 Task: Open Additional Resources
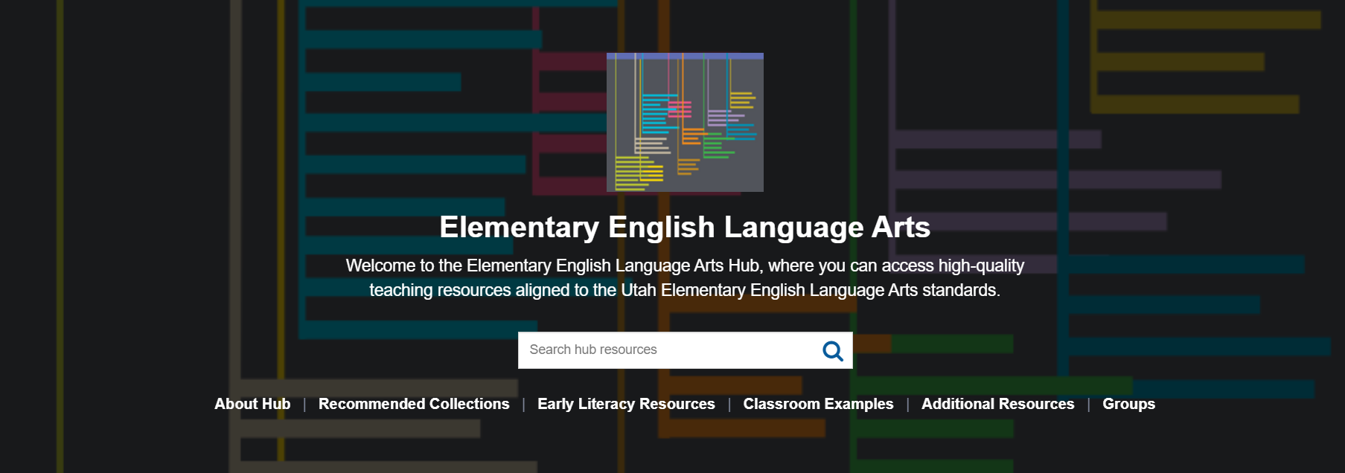tap(997, 404)
